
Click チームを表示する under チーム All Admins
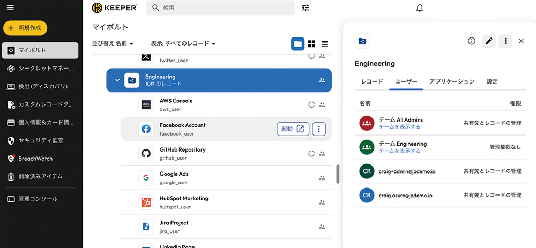399,127
